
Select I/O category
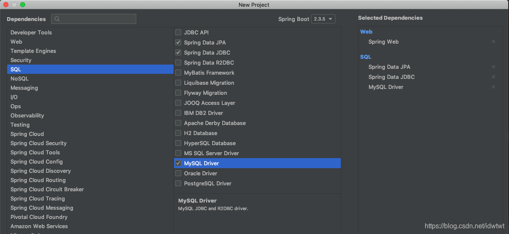90,97
